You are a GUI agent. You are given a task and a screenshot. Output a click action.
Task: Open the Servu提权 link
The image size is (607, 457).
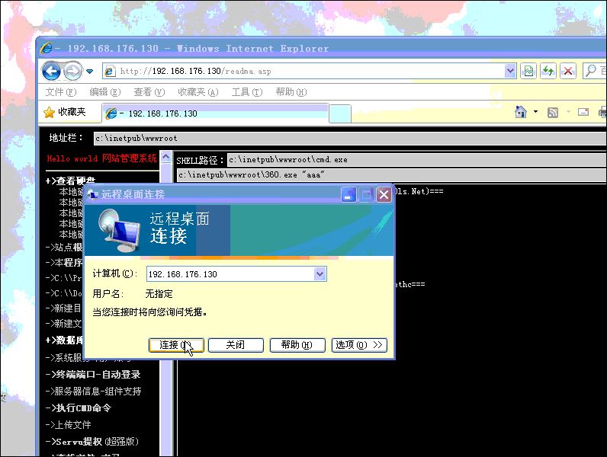tap(92, 442)
